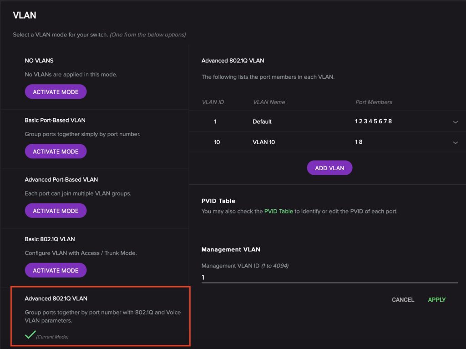Activate Basic Port-Based VLAN mode
466x349 pixels.
(x=56, y=152)
